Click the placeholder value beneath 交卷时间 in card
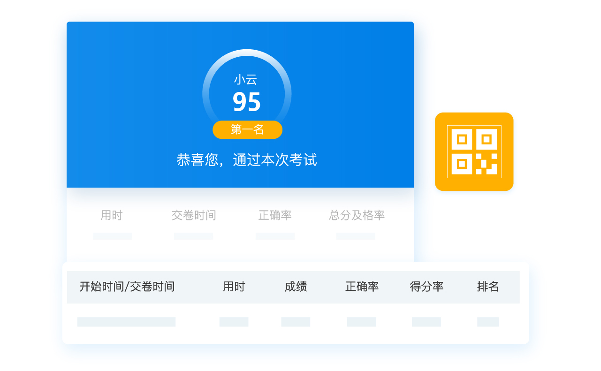This screenshot has width=601, height=371. [193, 236]
